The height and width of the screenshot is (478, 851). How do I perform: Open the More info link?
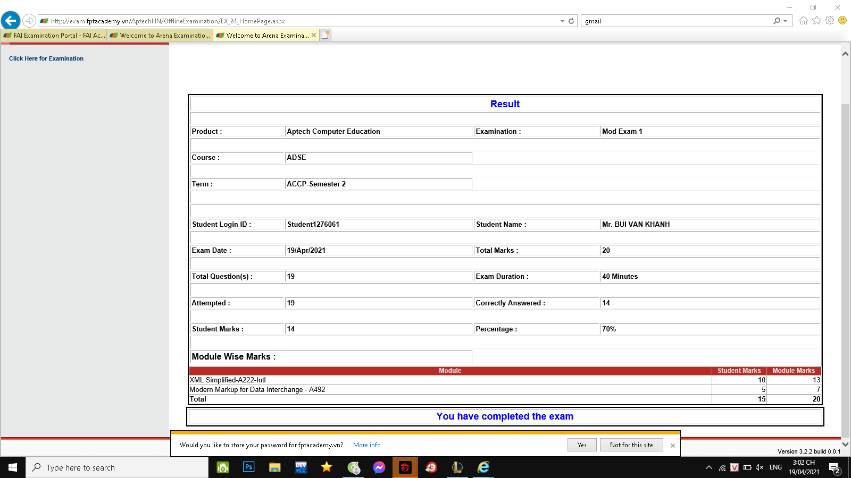click(x=367, y=445)
